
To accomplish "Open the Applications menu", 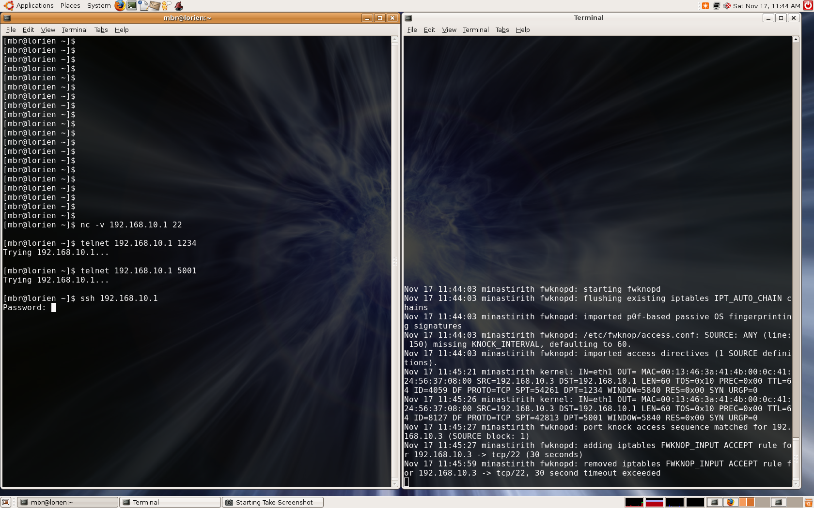I will tap(29, 6).
